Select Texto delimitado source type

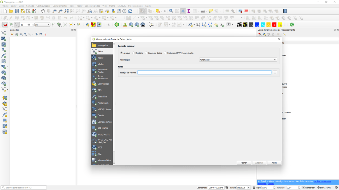click(x=102, y=77)
